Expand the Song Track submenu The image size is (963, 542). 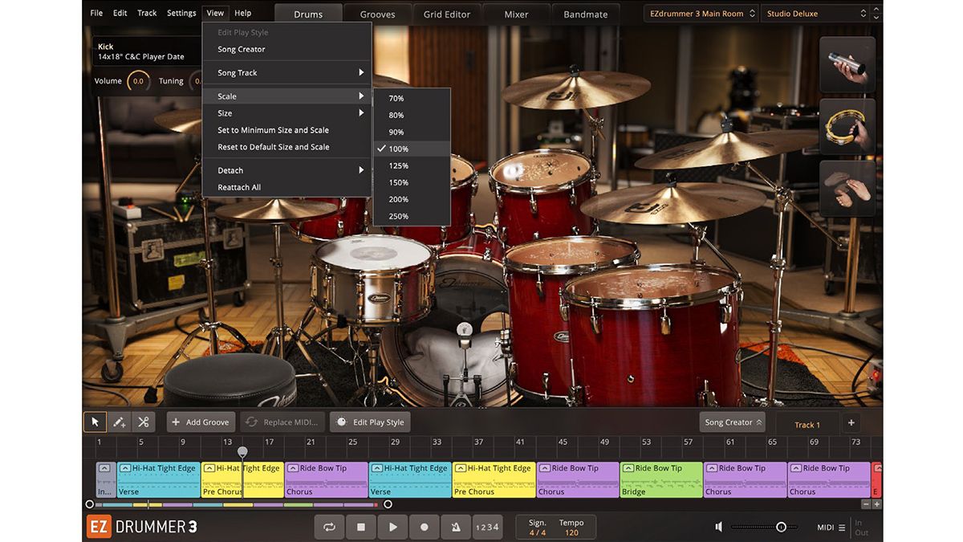(x=287, y=72)
